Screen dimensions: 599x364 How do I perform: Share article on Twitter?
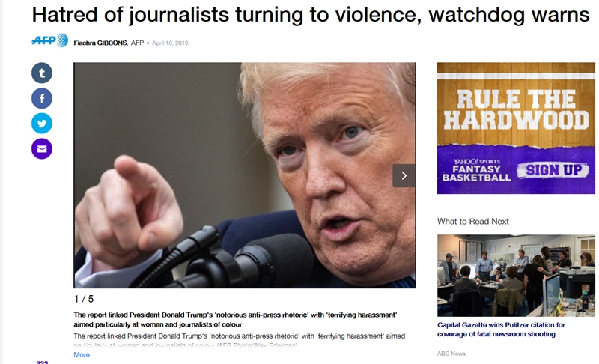click(42, 124)
